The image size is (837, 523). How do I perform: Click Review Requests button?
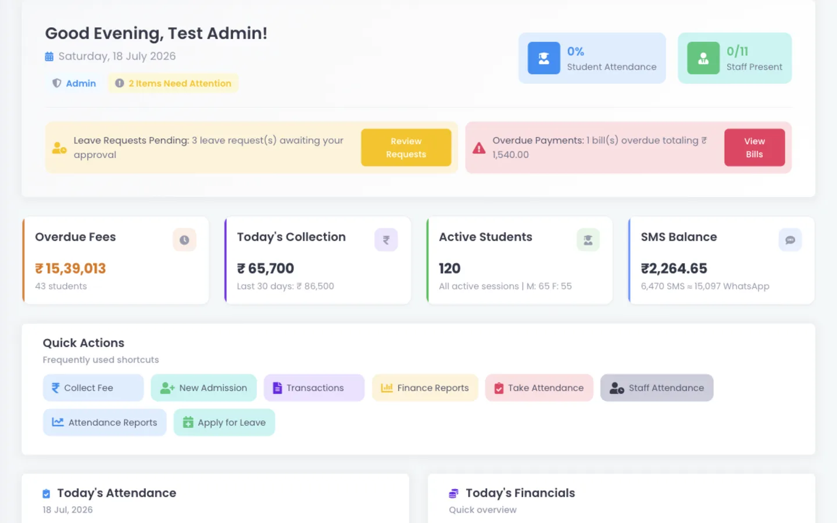tap(406, 148)
